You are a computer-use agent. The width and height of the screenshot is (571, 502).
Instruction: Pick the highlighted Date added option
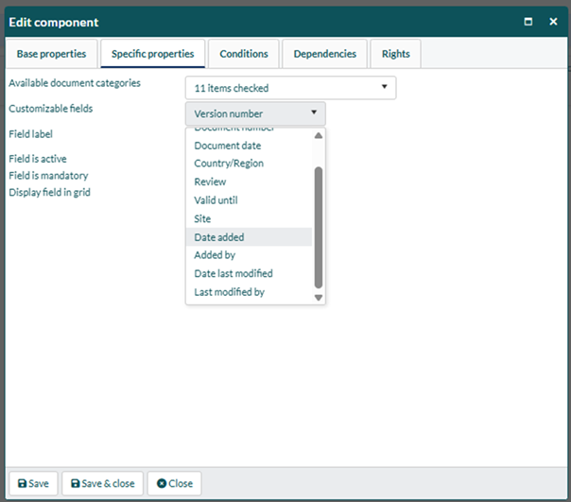tap(249, 237)
